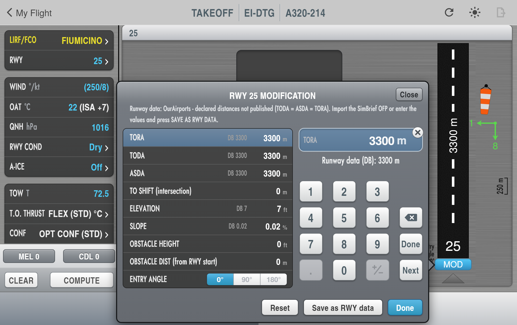Select the ELEVATION row
Screen dimensions: 517x325
pos(208,208)
